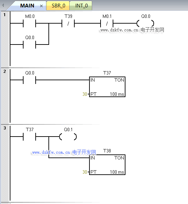Click the PT value 30 of T38
188x204 pixels.
85,172
